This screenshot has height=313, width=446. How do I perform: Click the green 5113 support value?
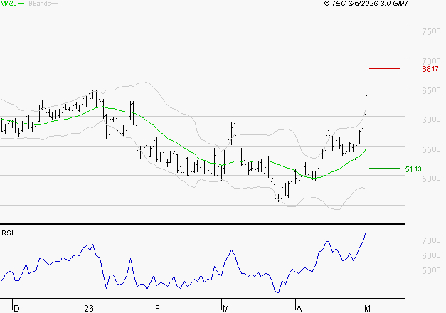[x=413, y=169]
